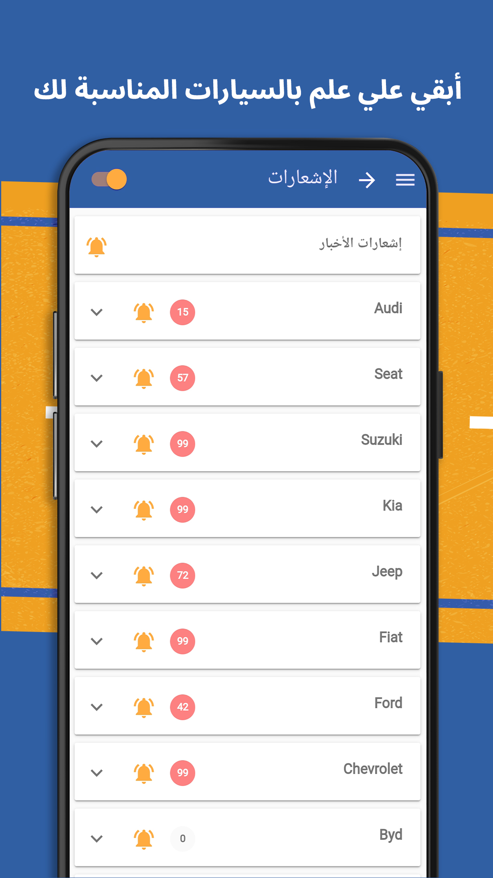
Task: Toggle the Audi notification bell
Action: pos(143,312)
